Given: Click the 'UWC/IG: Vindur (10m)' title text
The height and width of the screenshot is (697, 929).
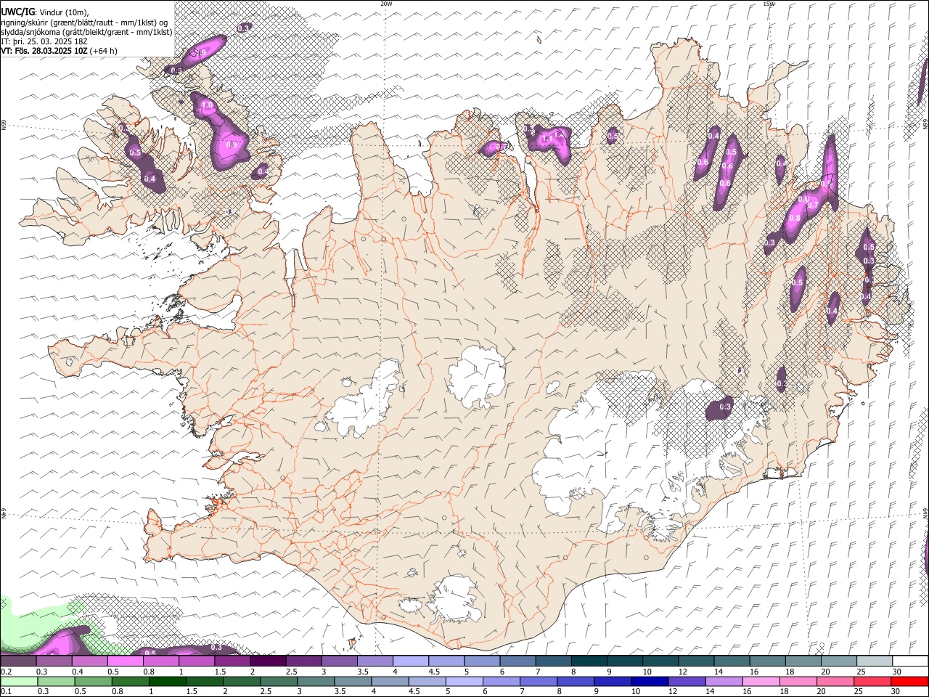Looking at the screenshot, I should [45, 12].
